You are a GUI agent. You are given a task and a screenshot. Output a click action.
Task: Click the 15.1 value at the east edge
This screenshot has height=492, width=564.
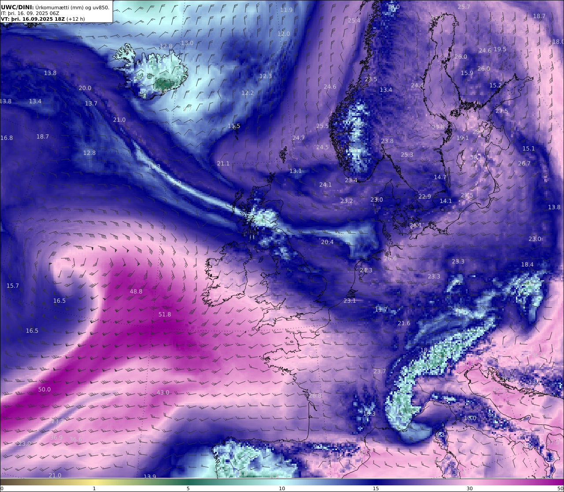click(529, 148)
